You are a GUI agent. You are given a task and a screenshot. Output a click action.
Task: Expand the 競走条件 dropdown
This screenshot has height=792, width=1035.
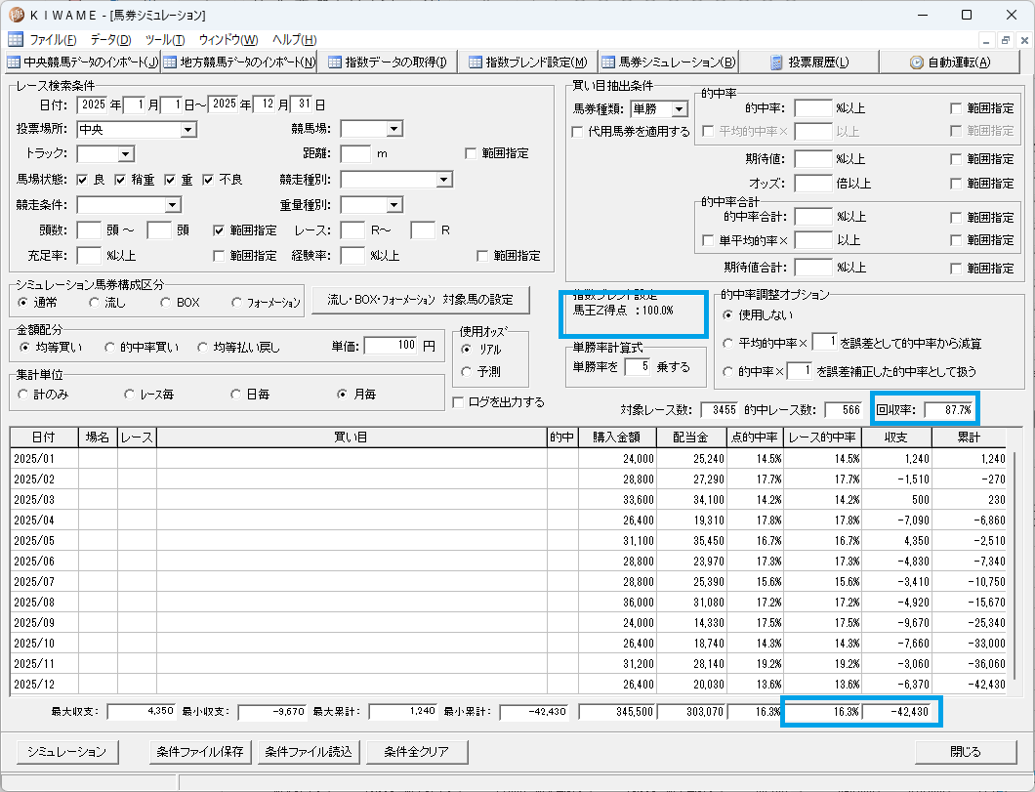pyautogui.click(x=172, y=205)
